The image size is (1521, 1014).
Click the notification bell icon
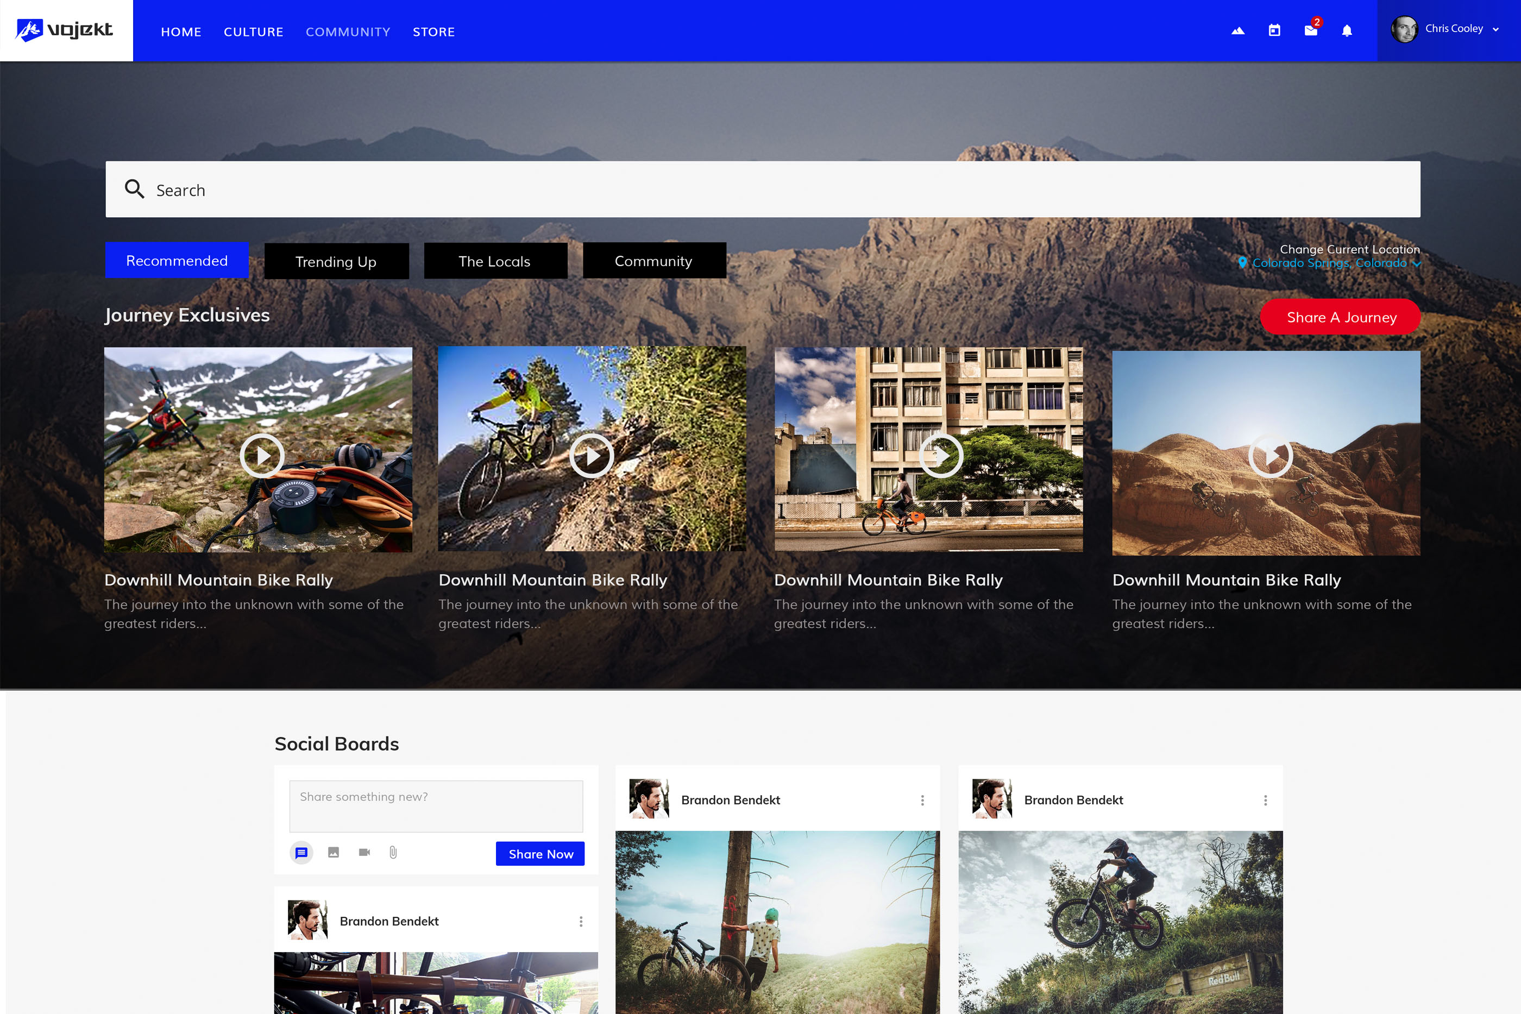tap(1347, 30)
